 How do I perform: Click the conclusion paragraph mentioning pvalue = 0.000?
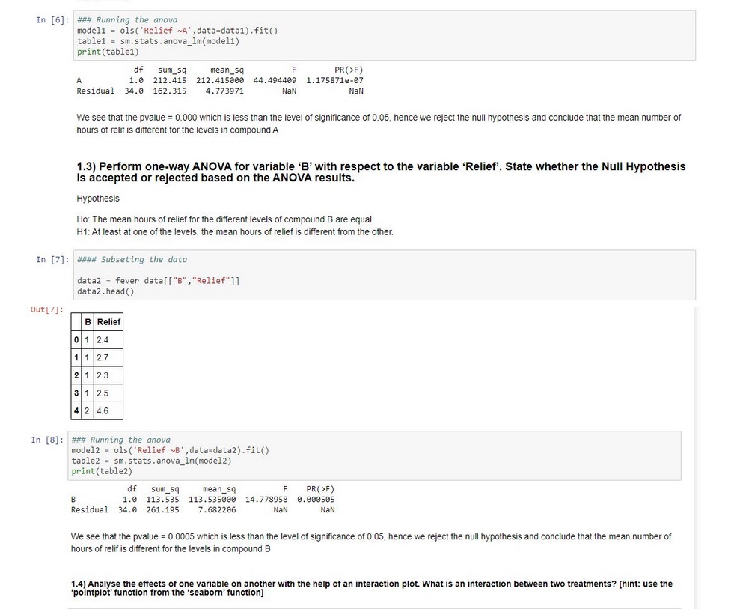[379, 124]
